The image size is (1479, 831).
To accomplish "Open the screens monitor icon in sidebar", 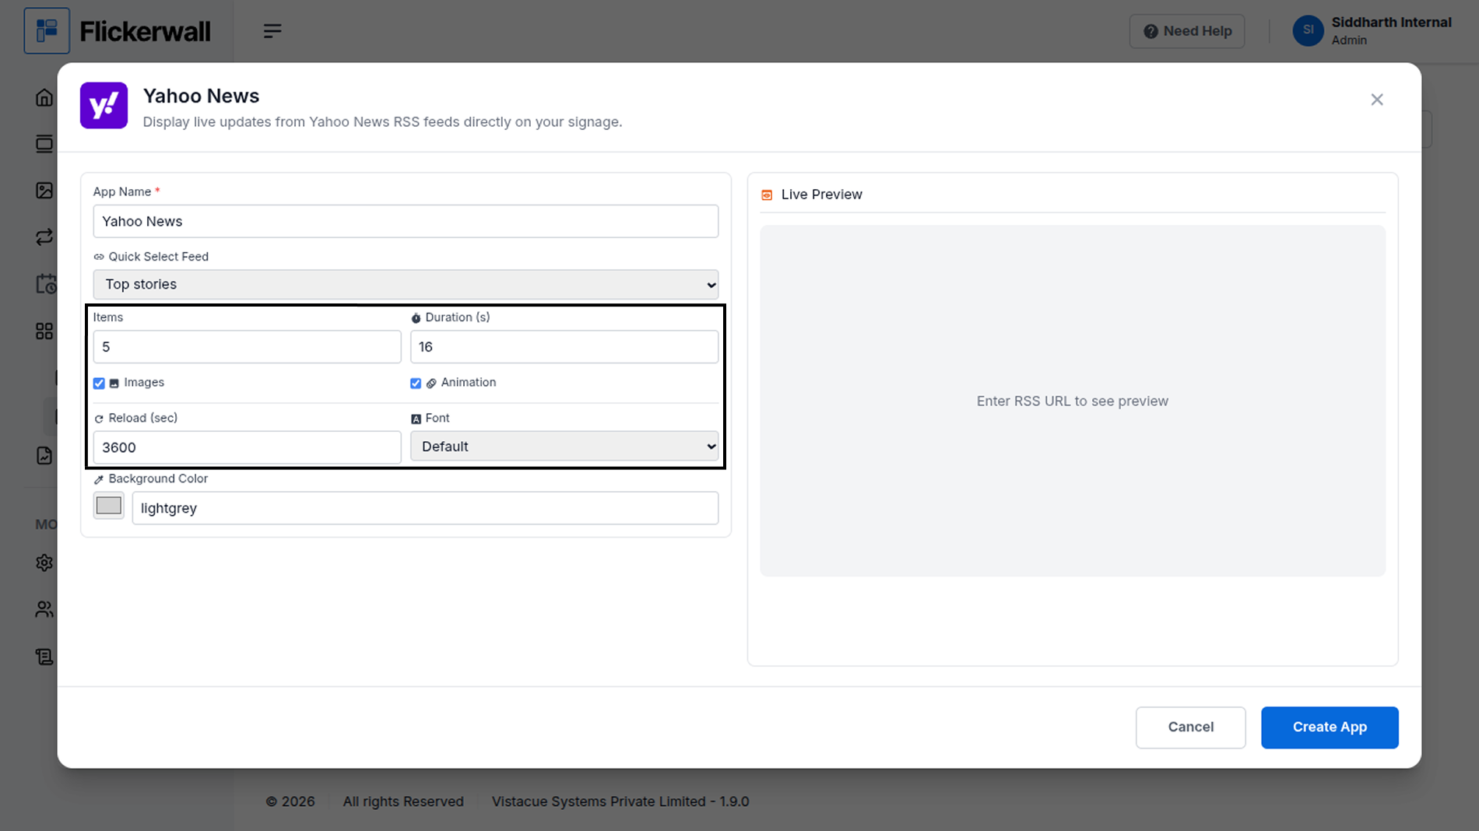I will [x=44, y=144].
